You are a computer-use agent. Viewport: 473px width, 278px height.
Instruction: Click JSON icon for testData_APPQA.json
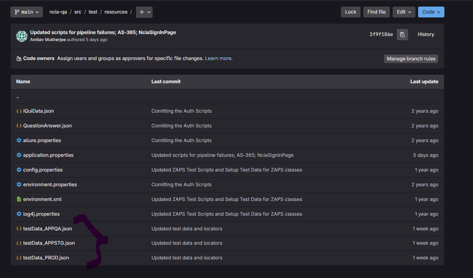tap(19, 229)
